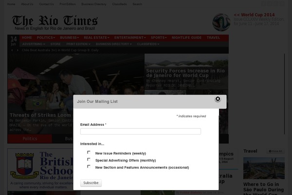Show next ticker headline arrow
Viewport: 292px width, 195px height.
pyautogui.click(x=18, y=50)
